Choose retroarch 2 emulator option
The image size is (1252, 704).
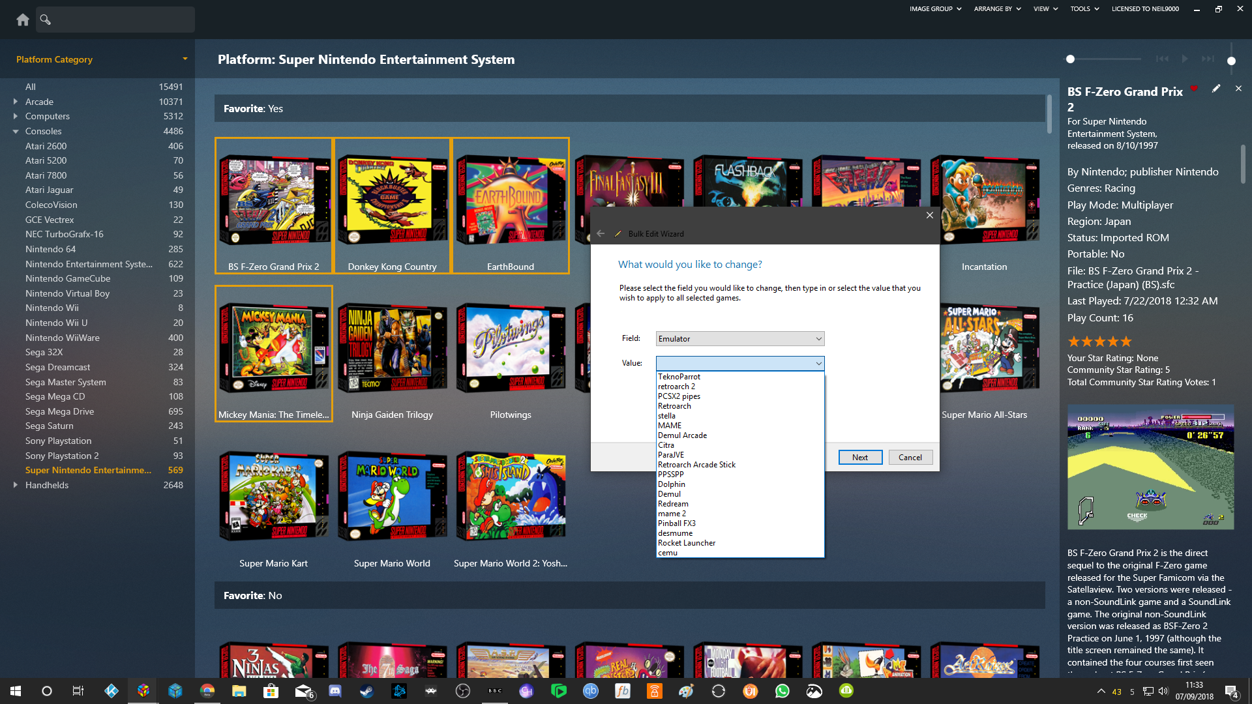740,387
